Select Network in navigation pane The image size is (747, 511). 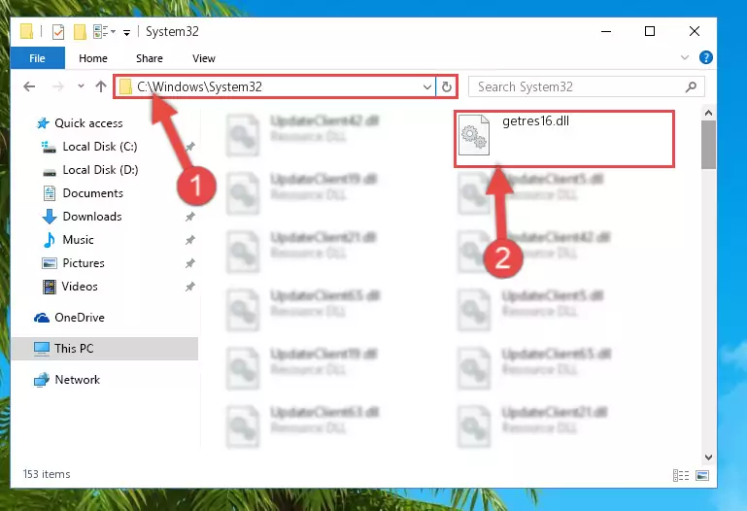point(77,380)
